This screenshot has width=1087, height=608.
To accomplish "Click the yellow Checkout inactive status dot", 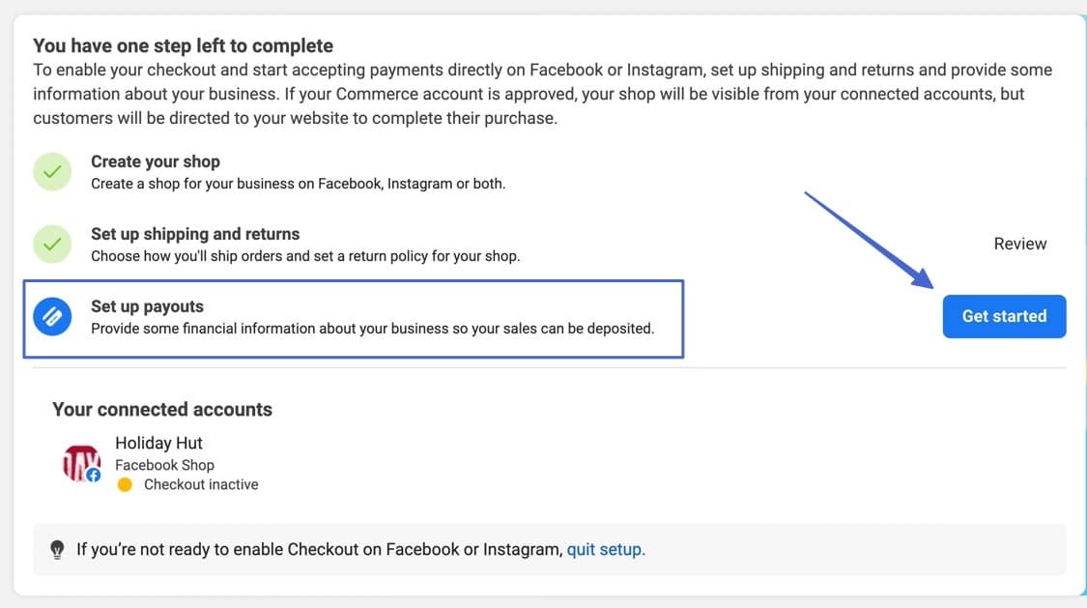I will 125,484.
